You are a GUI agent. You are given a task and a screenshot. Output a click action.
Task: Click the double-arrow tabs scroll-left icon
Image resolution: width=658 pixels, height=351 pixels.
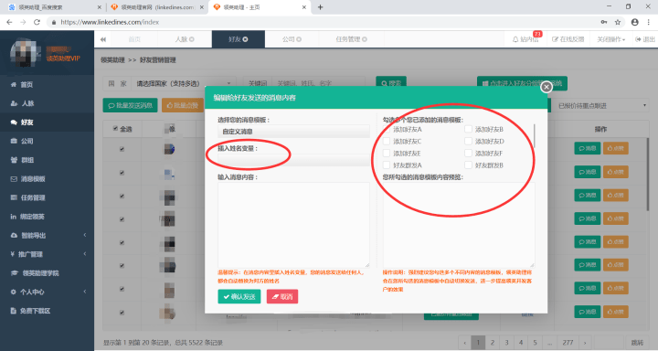(x=102, y=39)
